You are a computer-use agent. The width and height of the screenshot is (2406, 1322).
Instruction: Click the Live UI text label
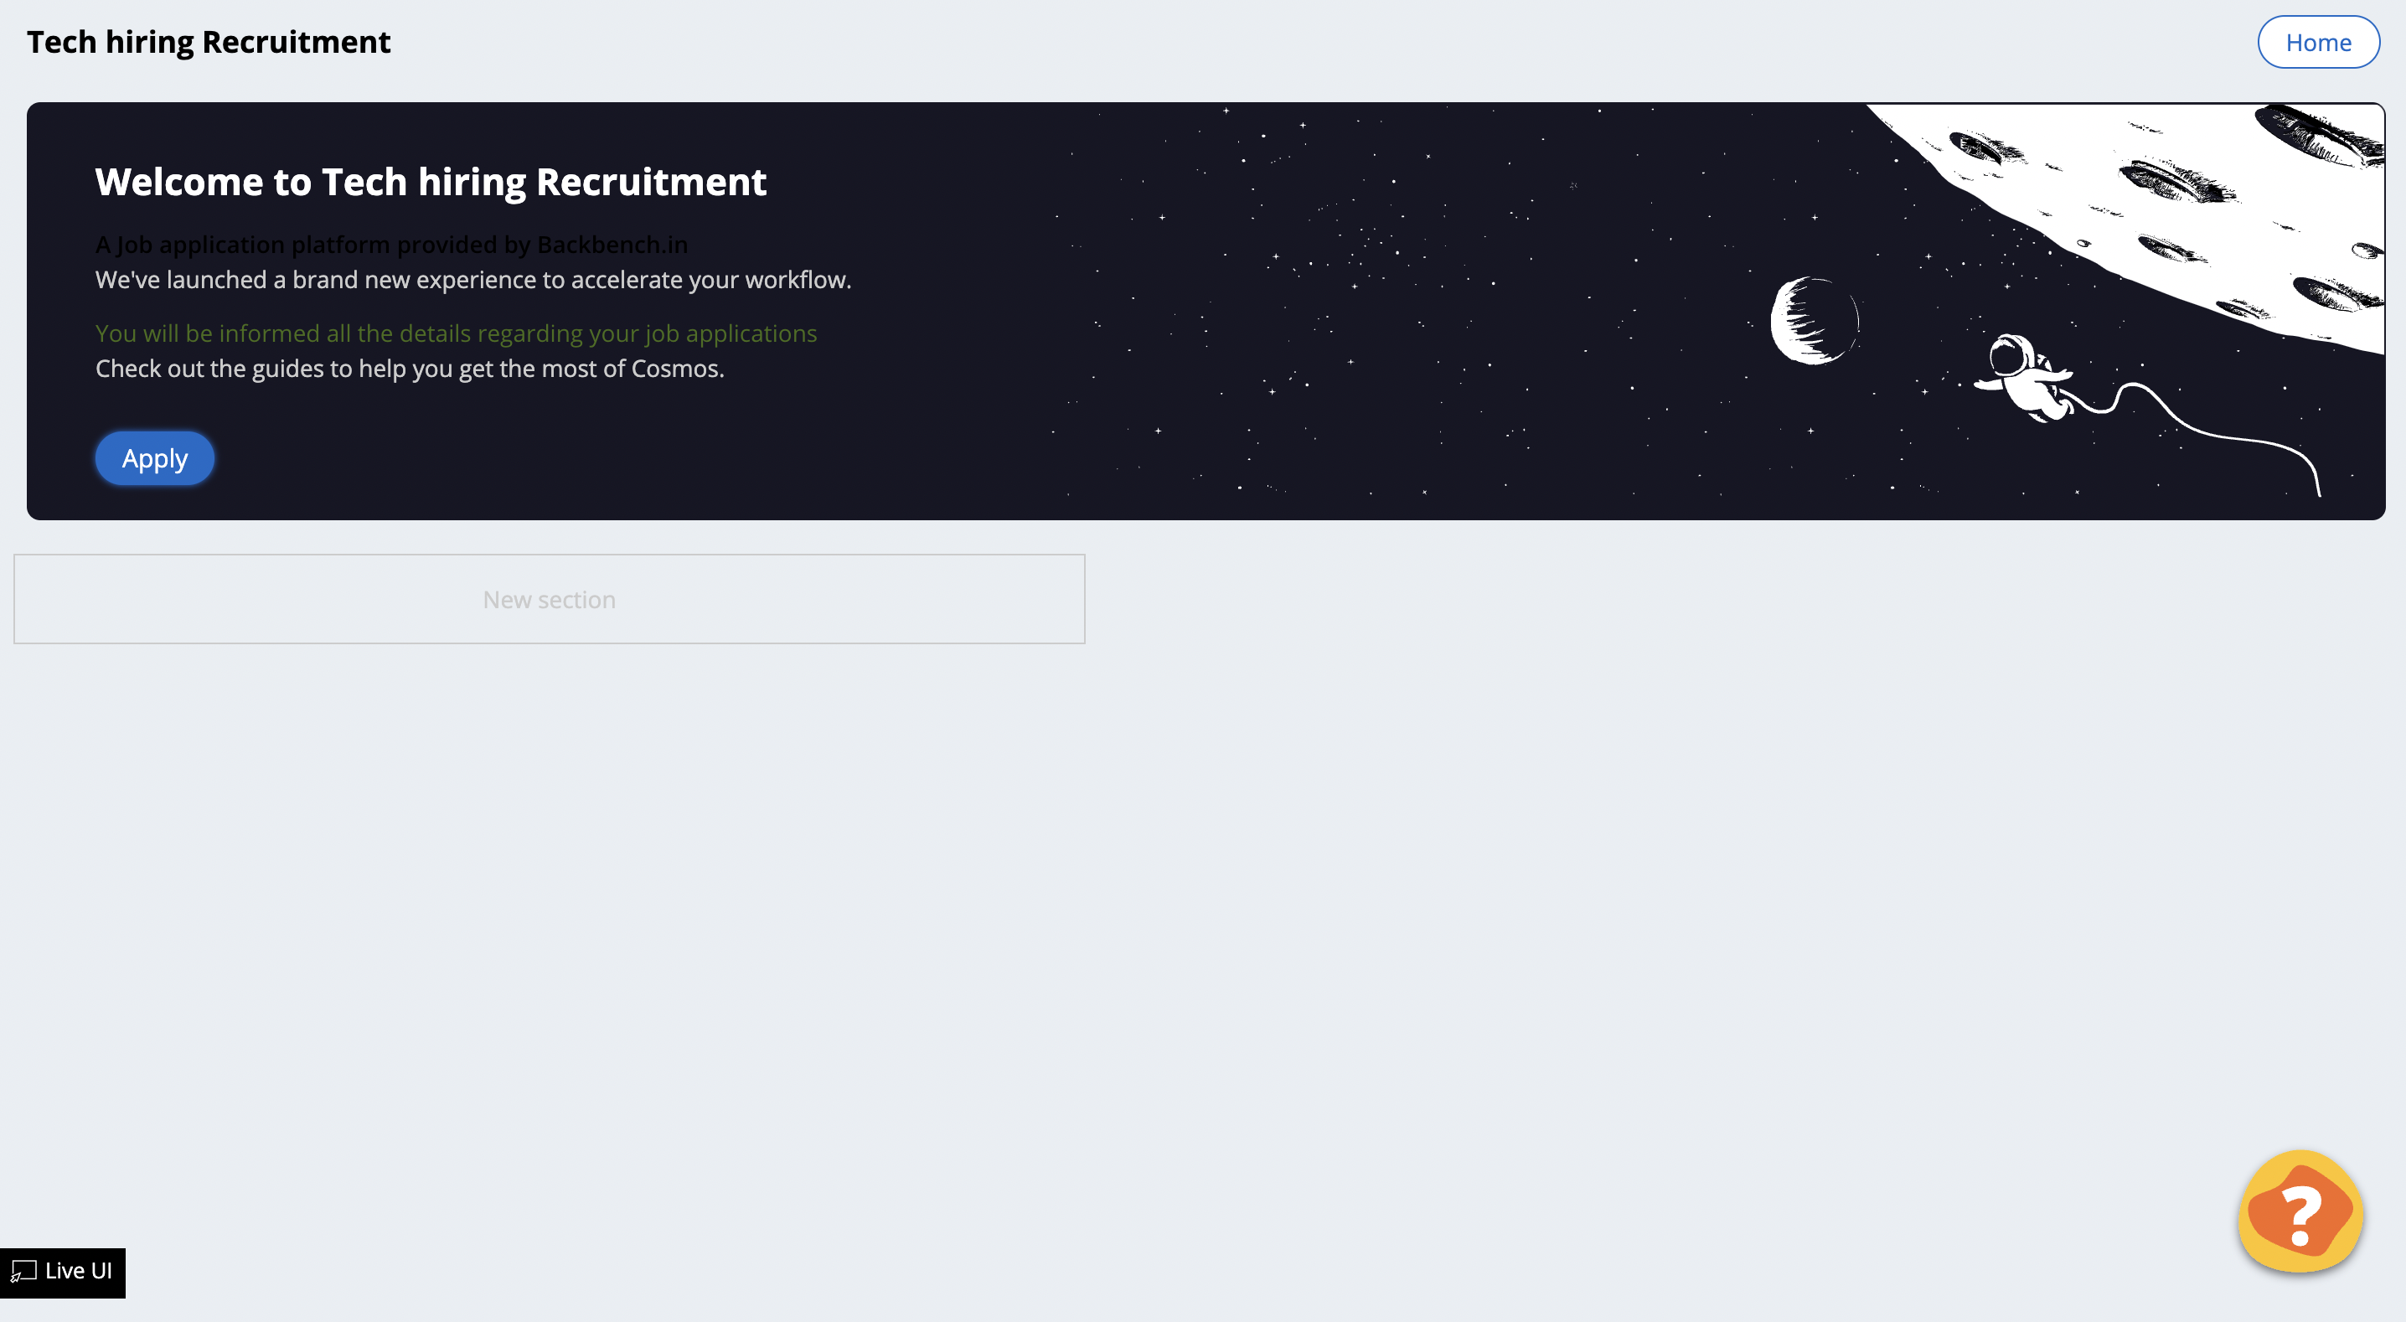pyautogui.click(x=79, y=1272)
